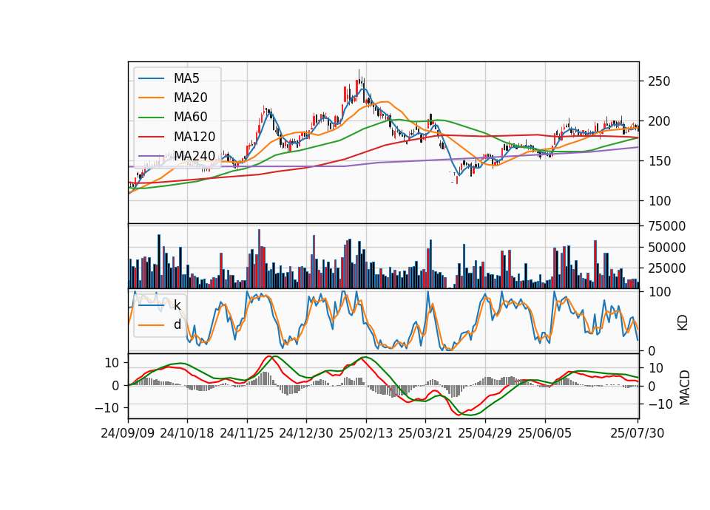Click the 25/07/30 date label

pyautogui.click(x=638, y=433)
